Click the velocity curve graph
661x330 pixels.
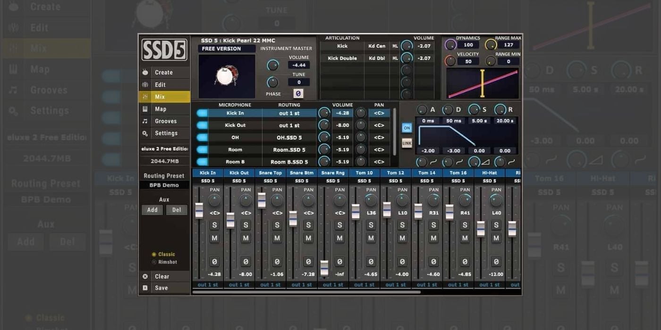[x=482, y=83]
